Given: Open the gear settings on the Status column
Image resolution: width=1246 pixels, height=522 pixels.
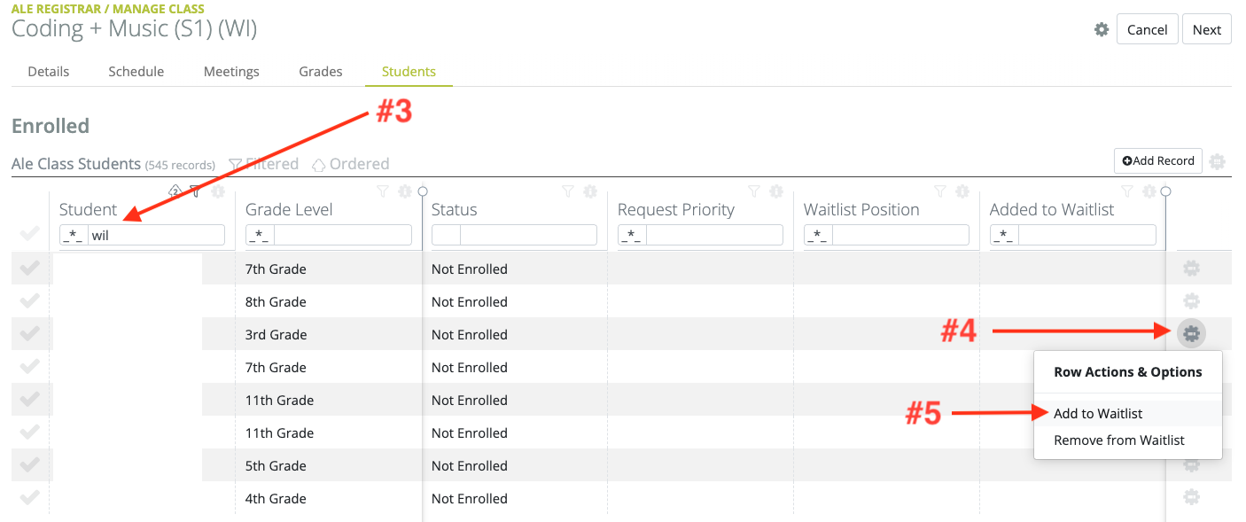Looking at the screenshot, I should point(590,191).
